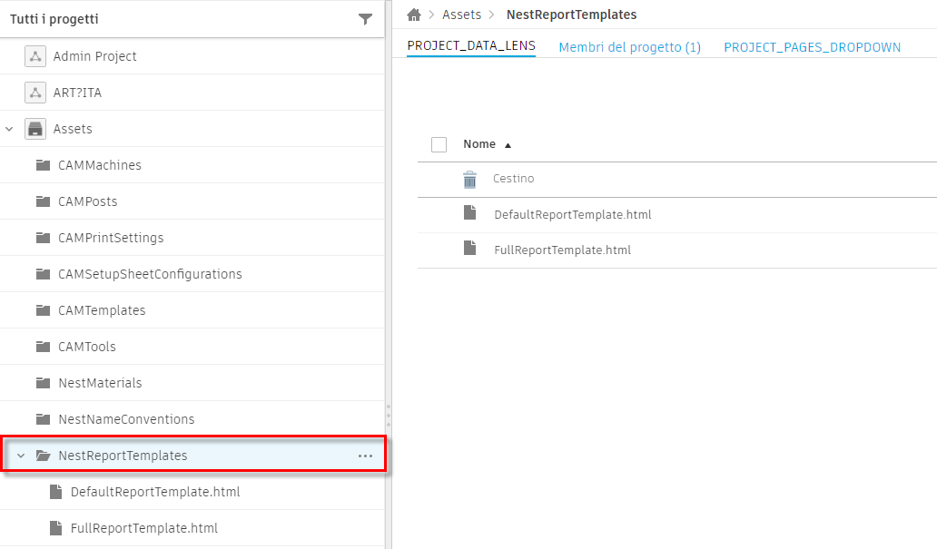Collapse the NestReportTemplates folder
This screenshot has width=937, height=549.
point(20,456)
